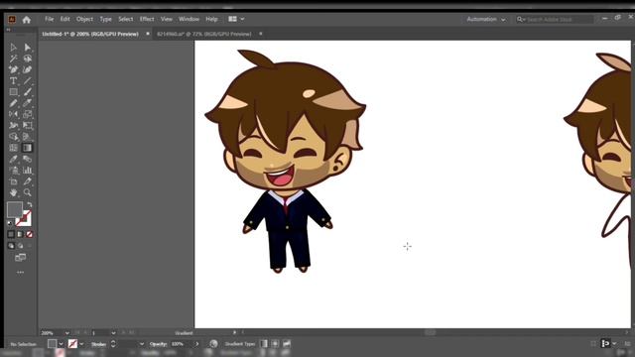Expand the Opacity options arrow
Viewport: 635px width, 357px height.
click(197, 344)
